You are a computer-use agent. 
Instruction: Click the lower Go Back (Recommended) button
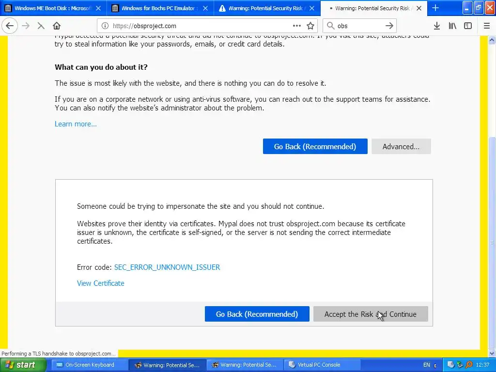click(x=257, y=314)
